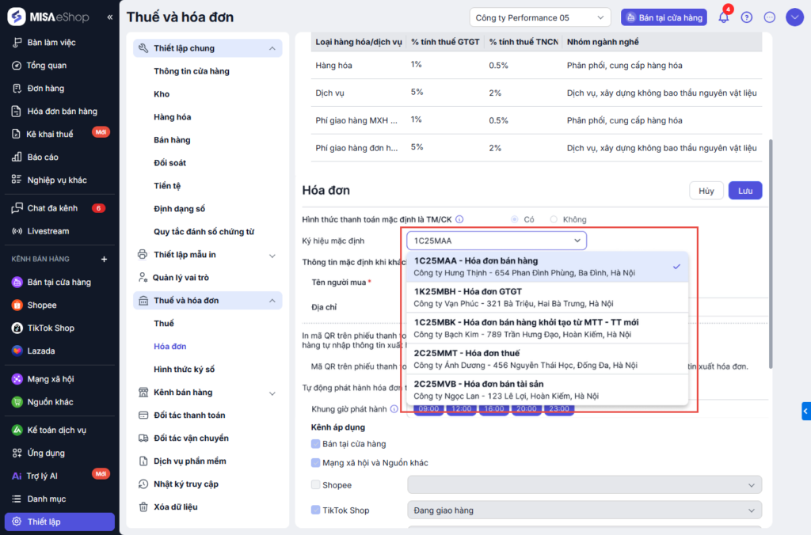Select the Có radio button
The height and width of the screenshot is (535, 811).
pos(515,219)
